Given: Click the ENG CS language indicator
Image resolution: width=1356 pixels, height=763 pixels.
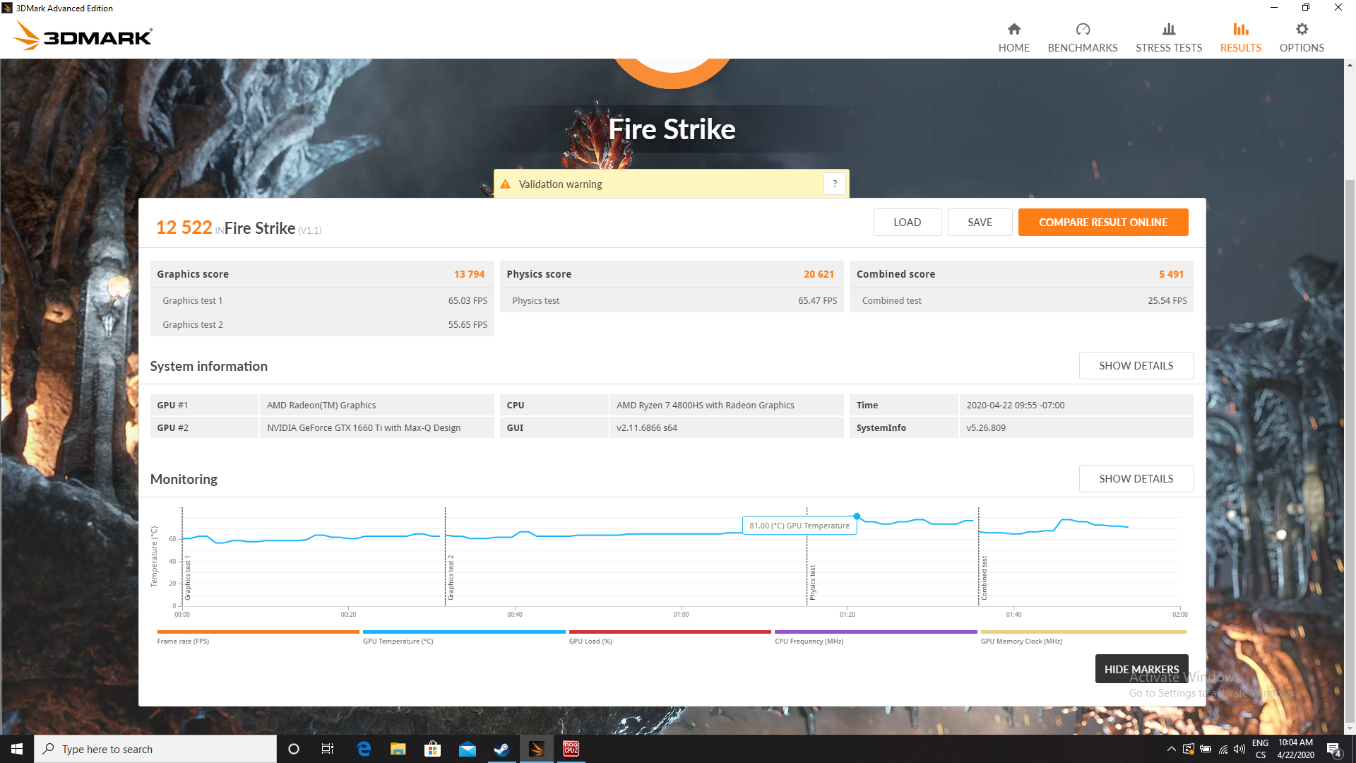Looking at the screenshot, I should coord(1260,749).
